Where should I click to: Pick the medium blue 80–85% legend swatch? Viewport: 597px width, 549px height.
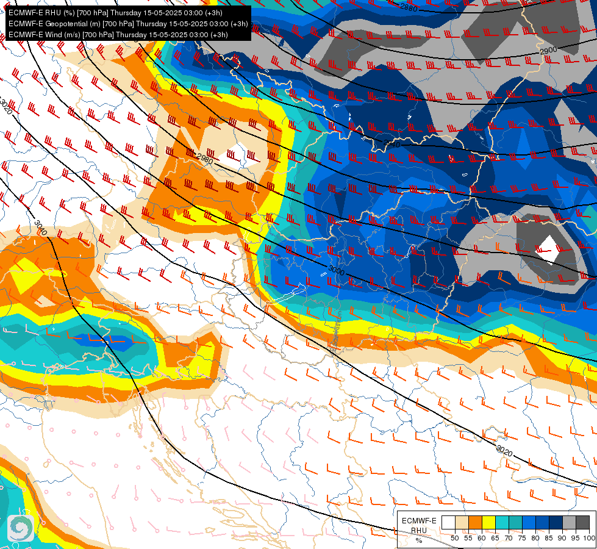point(542,522)
